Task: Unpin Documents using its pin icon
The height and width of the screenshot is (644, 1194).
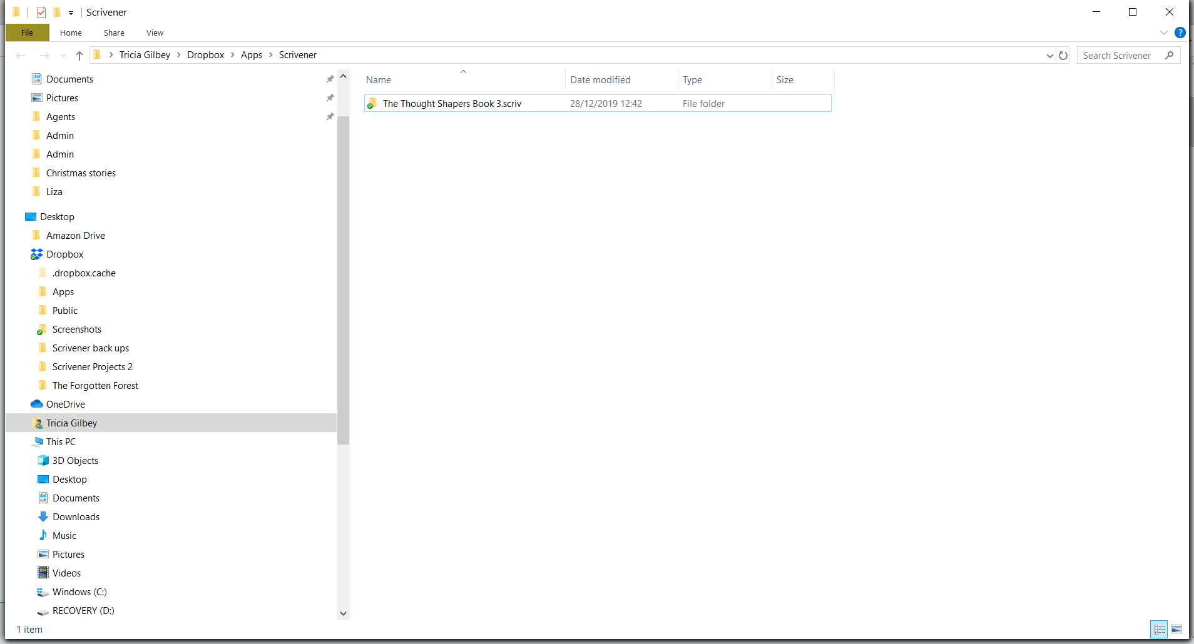Action: [x=330, y=79]
